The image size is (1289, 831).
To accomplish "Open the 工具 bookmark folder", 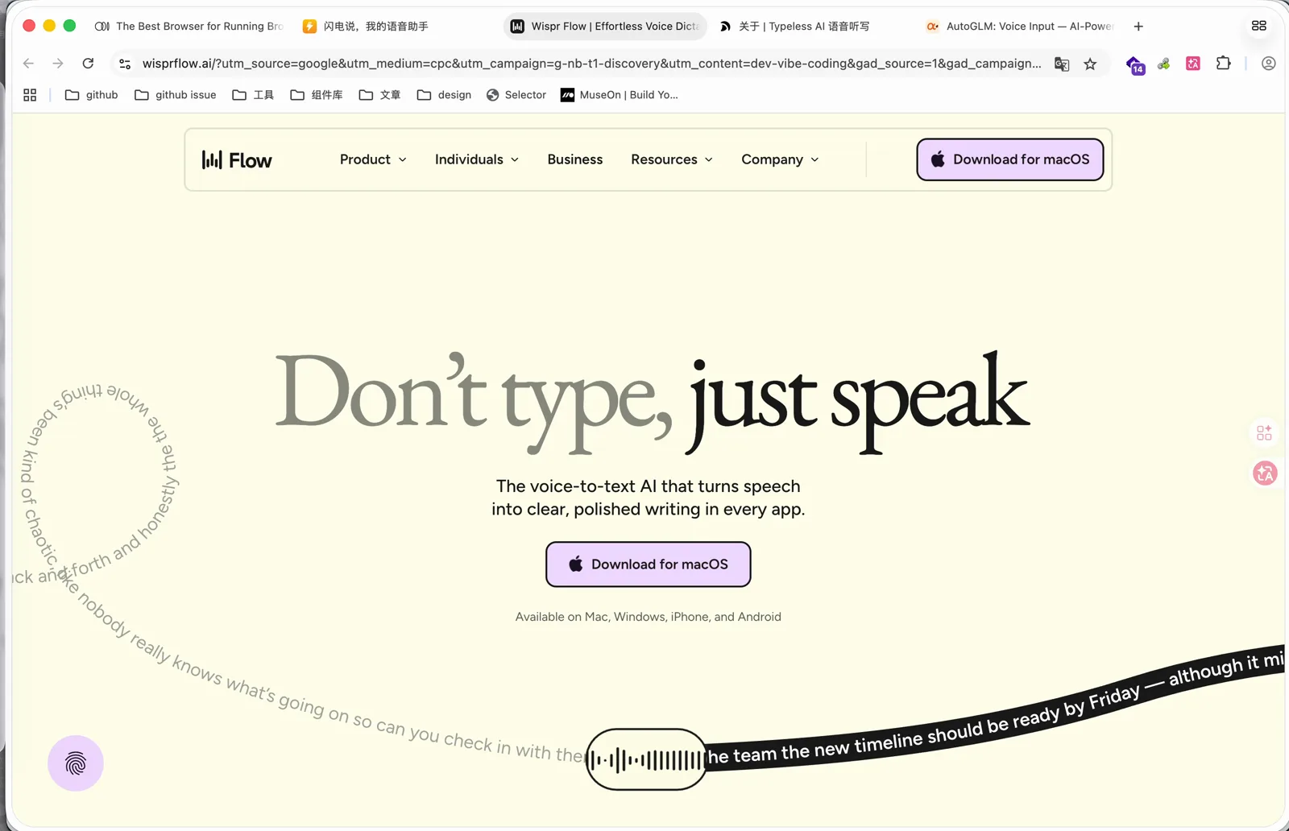I will (x=253, y=95).
